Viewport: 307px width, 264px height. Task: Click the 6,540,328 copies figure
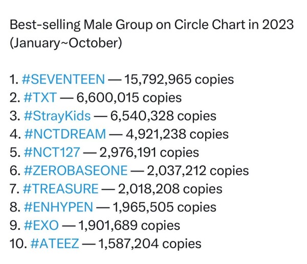164,116
